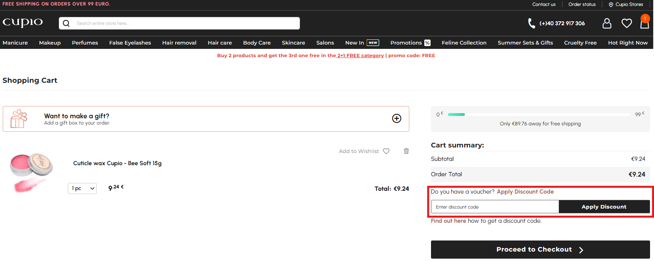Open the wishlist heart icon in header
Viewport: 654px width, 261px height.
pyautogui.click(x=626, y=23)
